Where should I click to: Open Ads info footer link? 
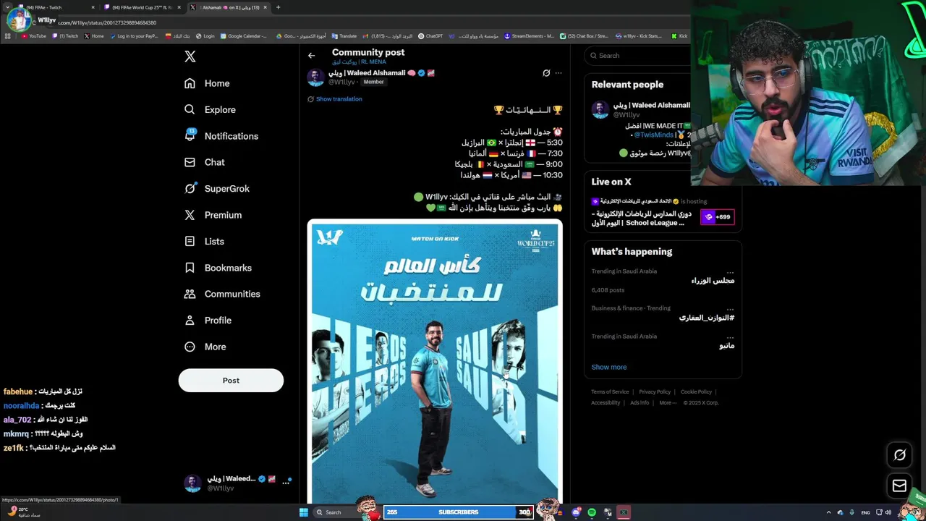pyautogui.click(x=640, y=403)
